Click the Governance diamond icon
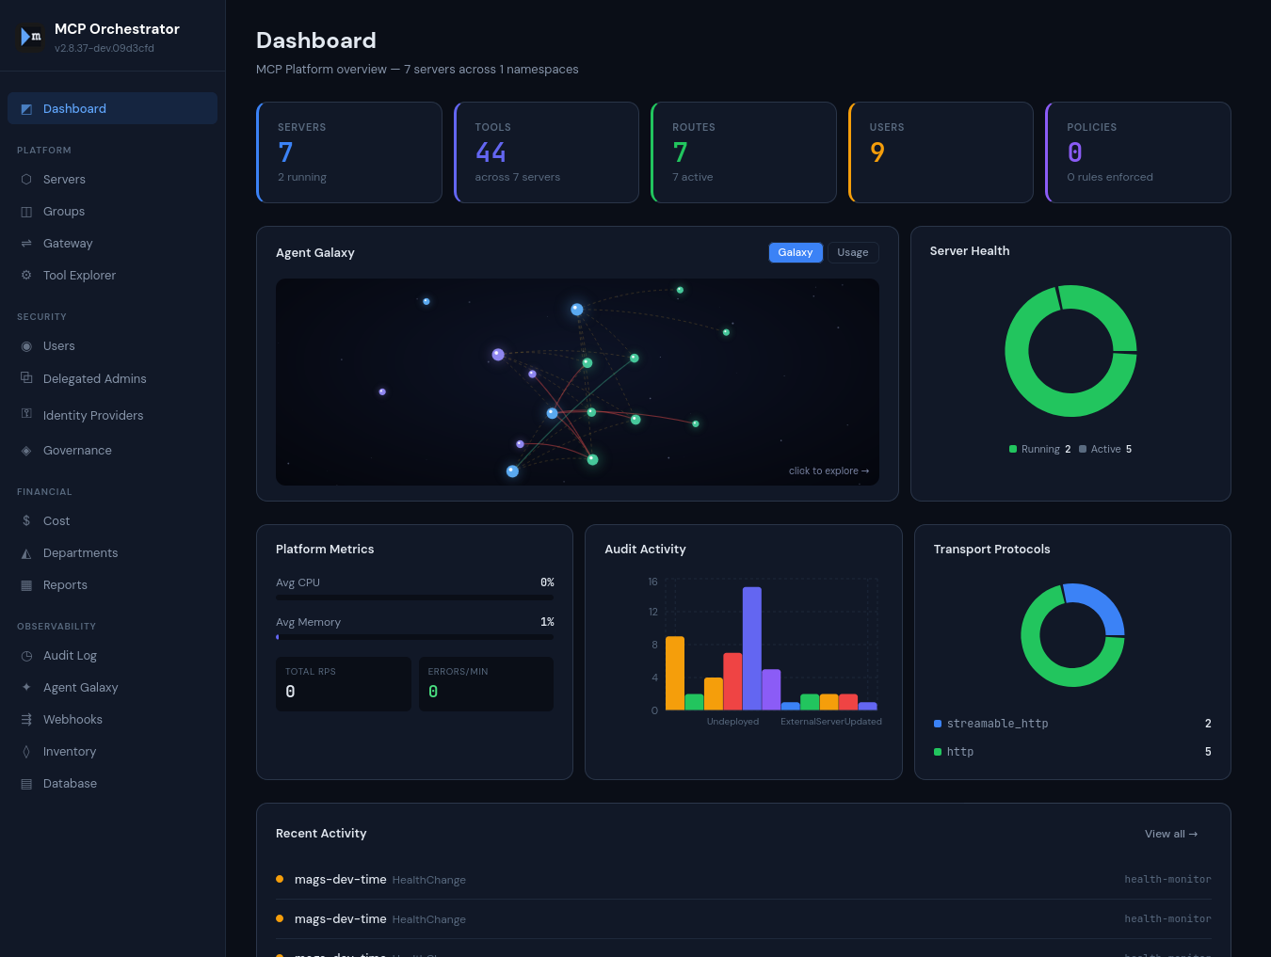The image size is (1271, 957). 26,451
